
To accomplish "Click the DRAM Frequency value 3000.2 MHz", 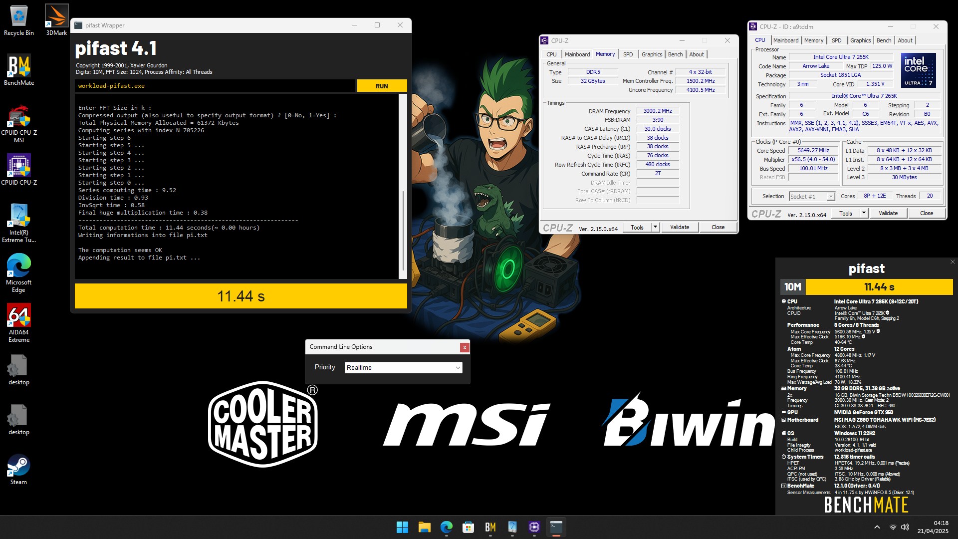I will (658, 111).
